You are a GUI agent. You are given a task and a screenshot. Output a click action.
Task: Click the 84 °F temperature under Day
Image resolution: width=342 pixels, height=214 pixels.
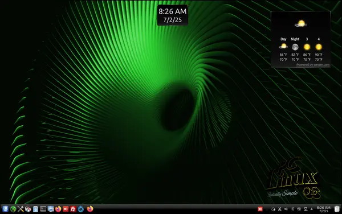(283, 55)
